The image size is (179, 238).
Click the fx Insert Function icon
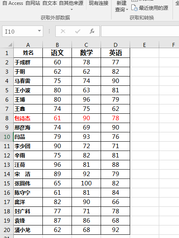coord(92,31)
